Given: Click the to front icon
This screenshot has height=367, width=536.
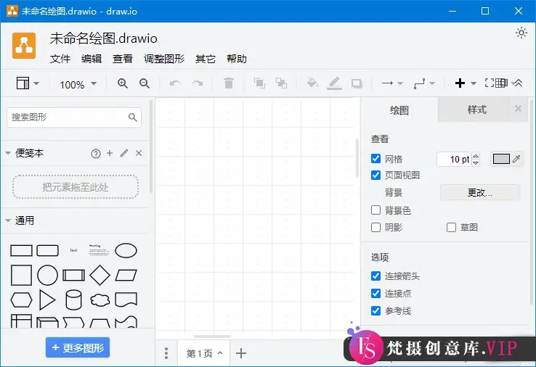Looking at the screenshot, I should click(259, 83).
